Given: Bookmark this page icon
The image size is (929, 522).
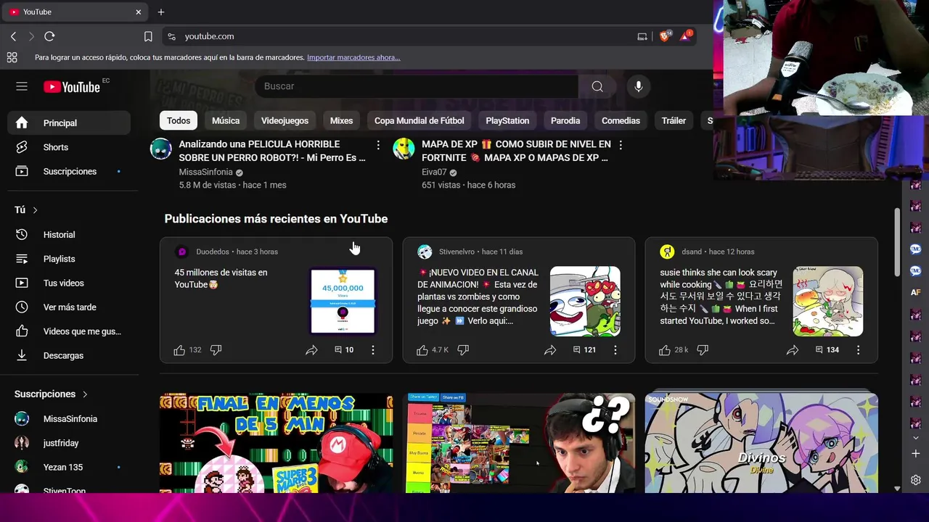Looking at the screenshot, I should pos(148,36).
